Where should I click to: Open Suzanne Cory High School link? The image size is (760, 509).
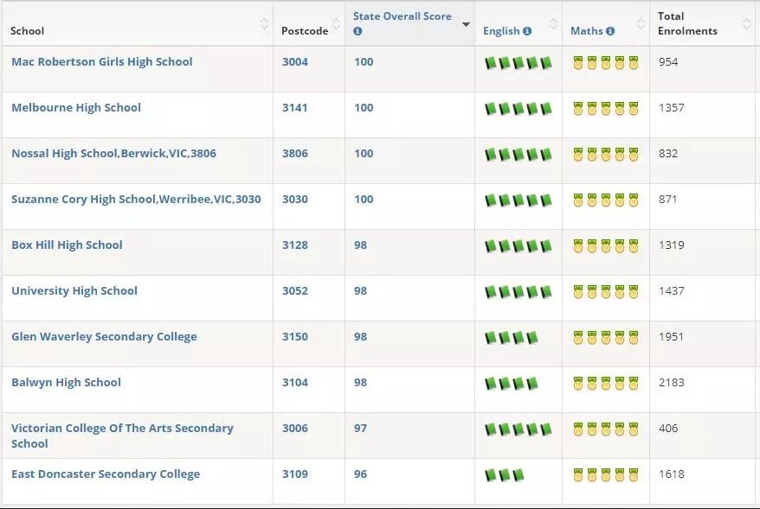136,200
